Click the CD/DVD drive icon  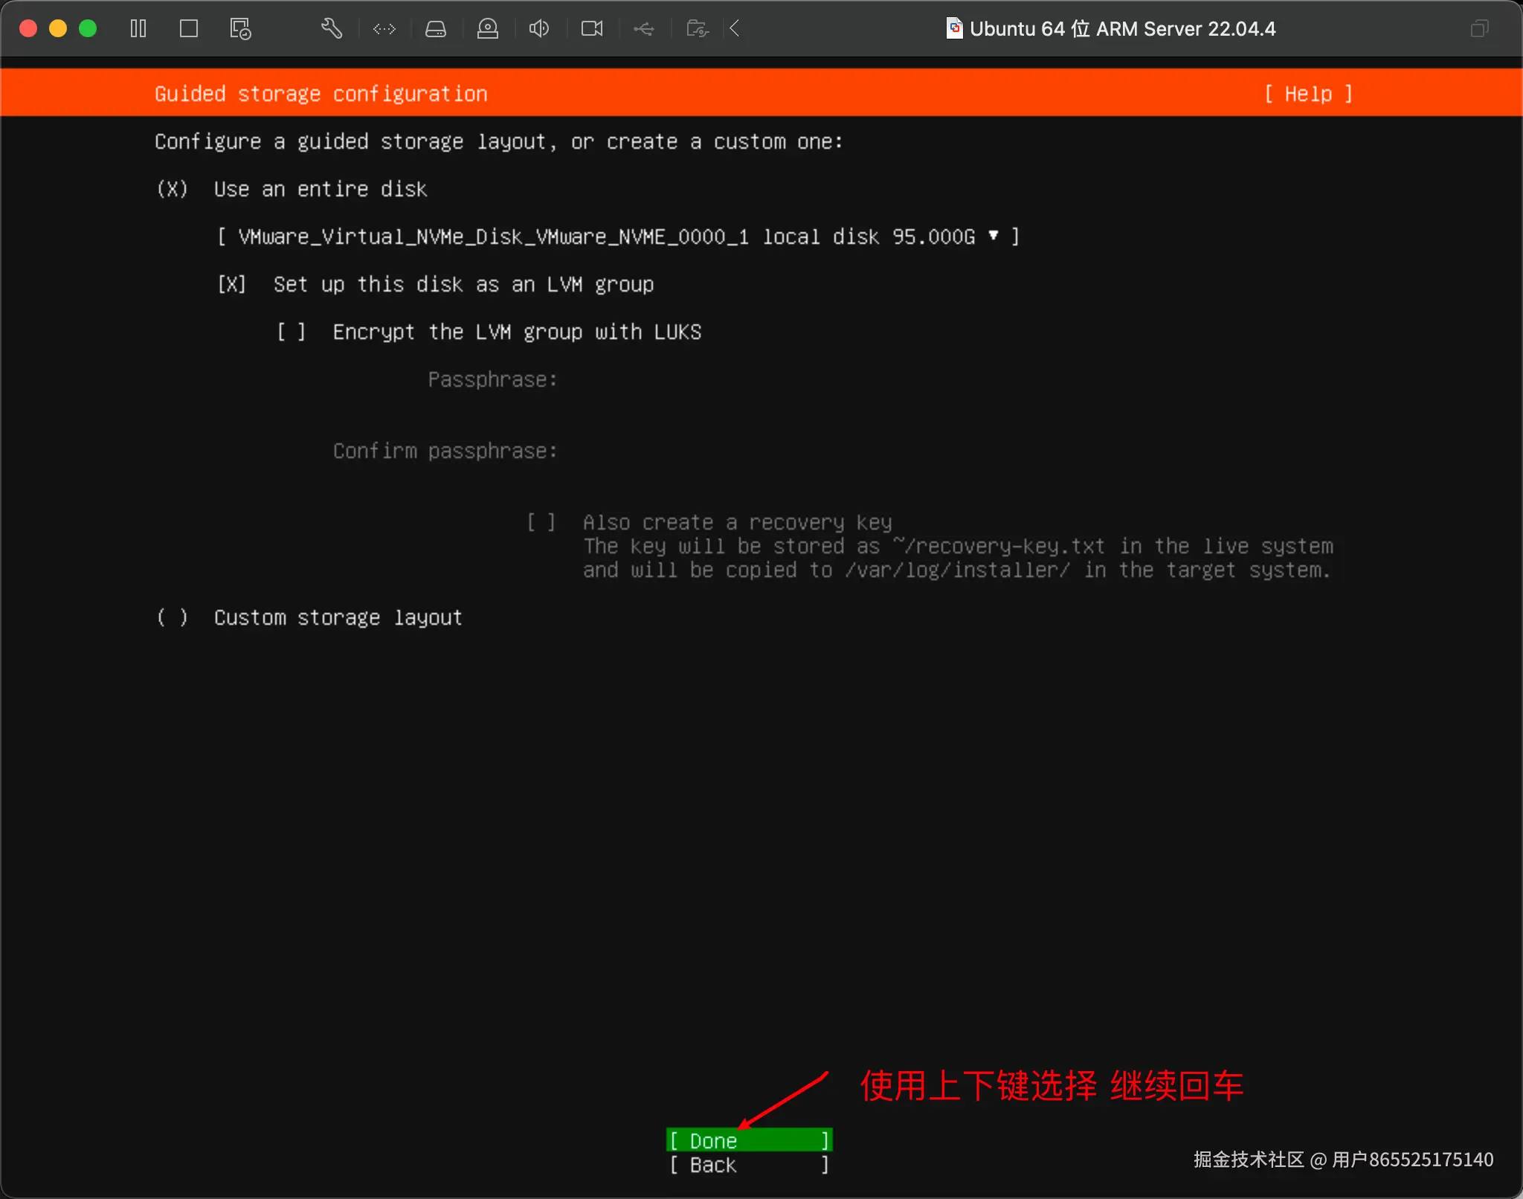pos(488,28)
